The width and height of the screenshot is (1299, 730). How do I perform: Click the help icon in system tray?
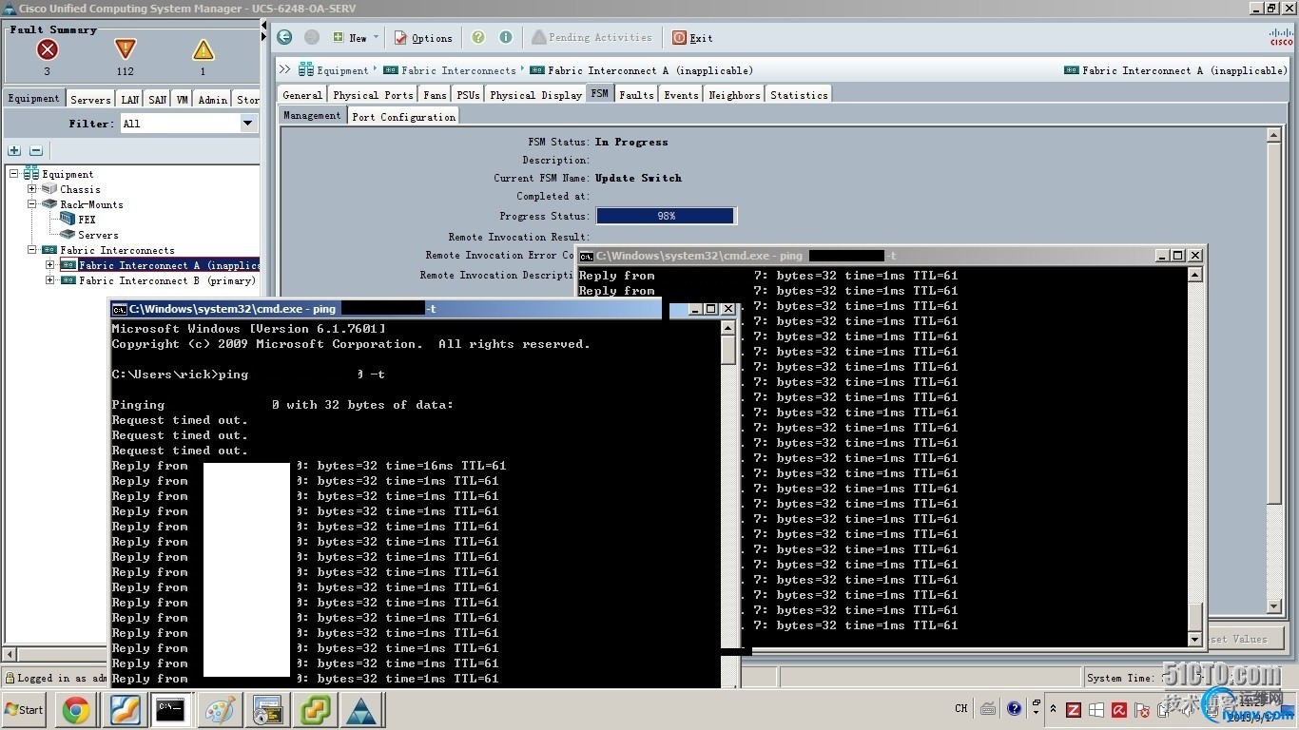tap(1014, 708)
